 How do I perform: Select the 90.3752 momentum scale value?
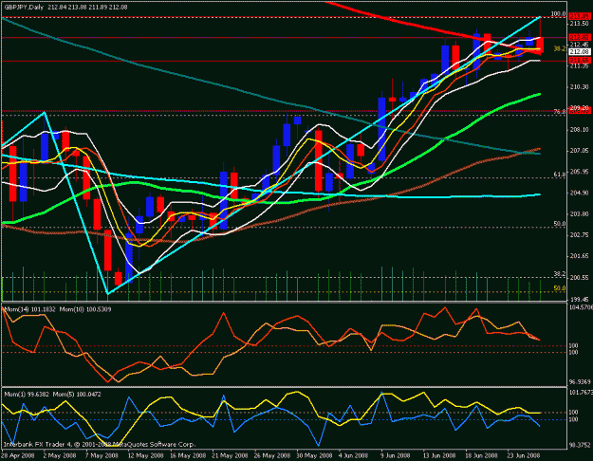coord(581,445)
